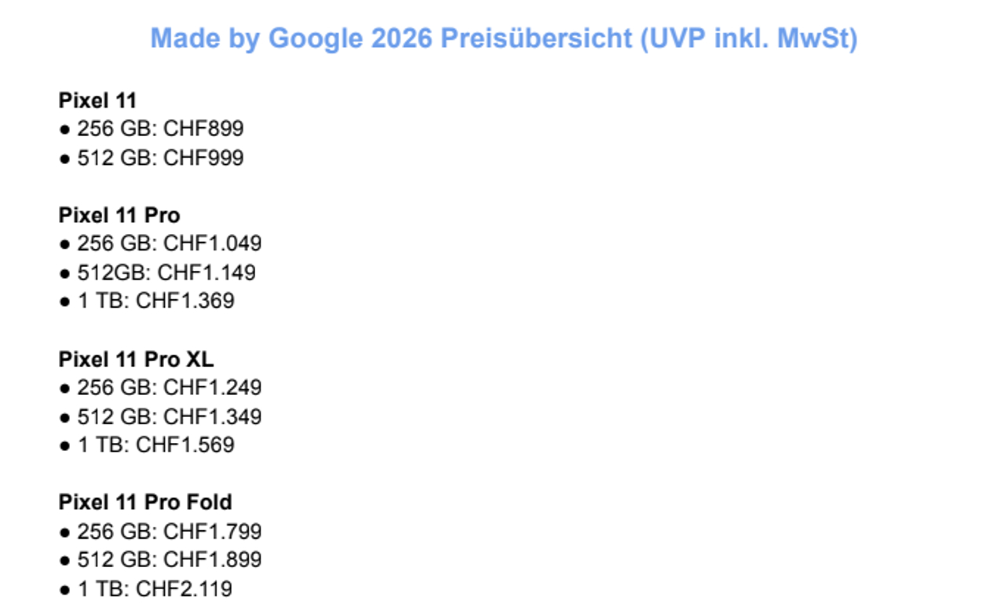
Task: Click Pixel 11 512 GB CHF999 line
Action: point(152,158)
